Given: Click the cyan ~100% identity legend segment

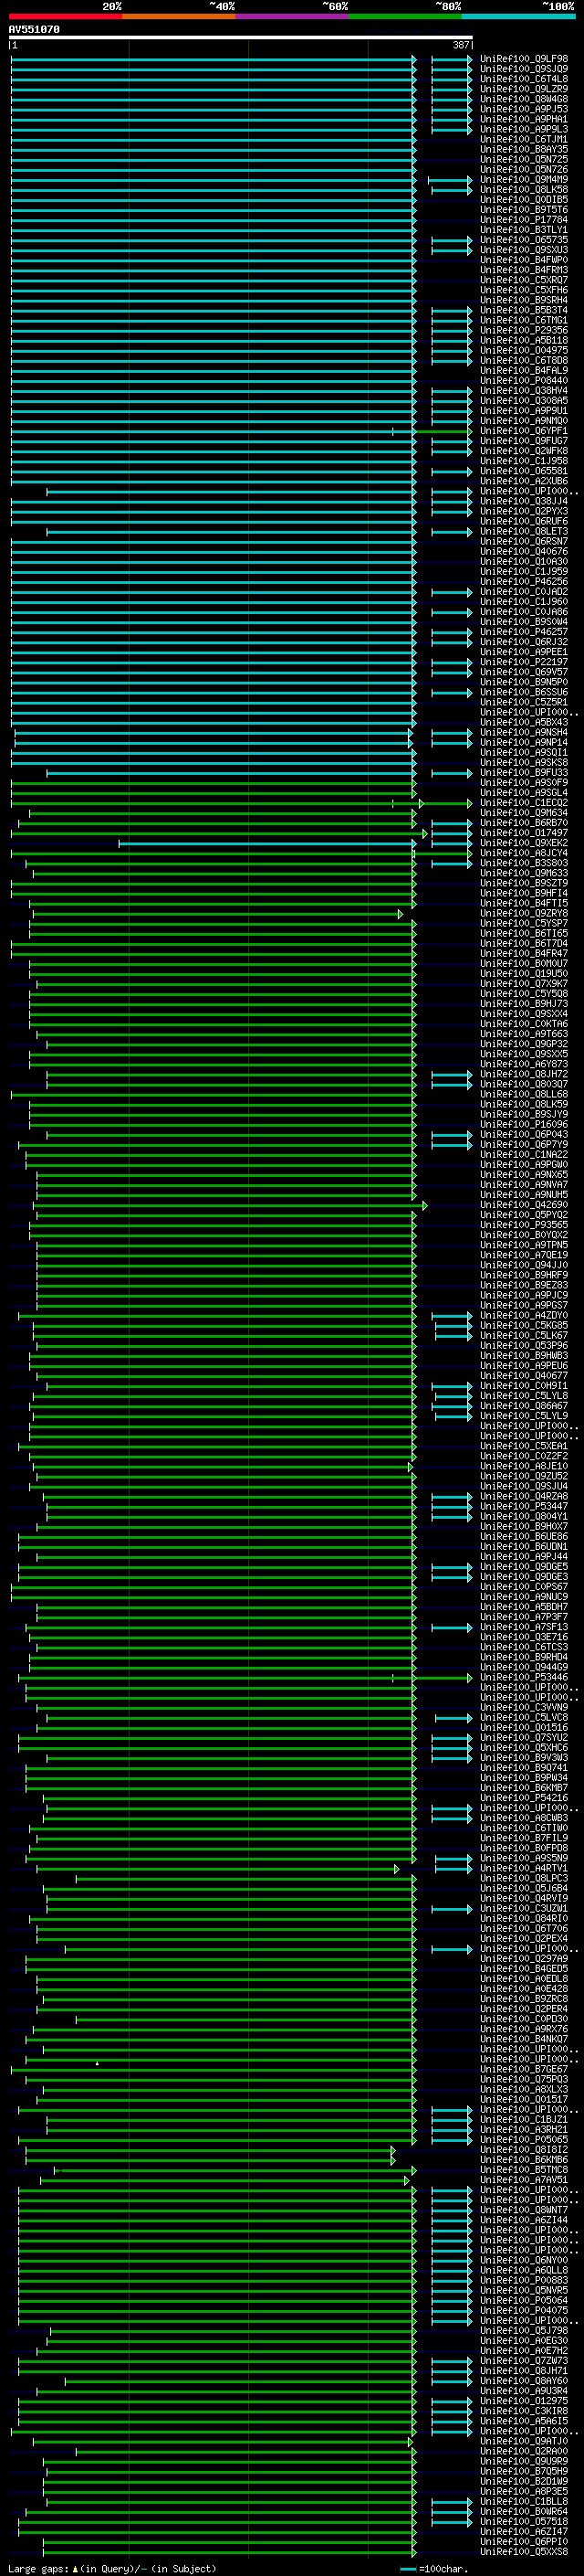Looking at the screenshot, I should tap(518, 16).
